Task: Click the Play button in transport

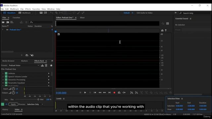Action: click(x=85, y=93)
